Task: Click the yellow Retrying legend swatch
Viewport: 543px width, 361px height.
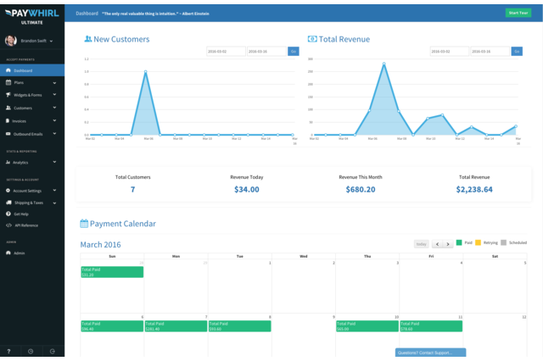Action: (x=479, y=242)
